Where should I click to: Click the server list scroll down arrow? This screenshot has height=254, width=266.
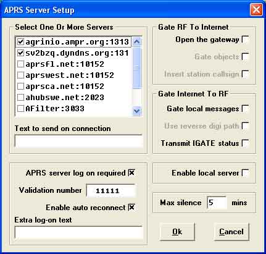point(137,111)
